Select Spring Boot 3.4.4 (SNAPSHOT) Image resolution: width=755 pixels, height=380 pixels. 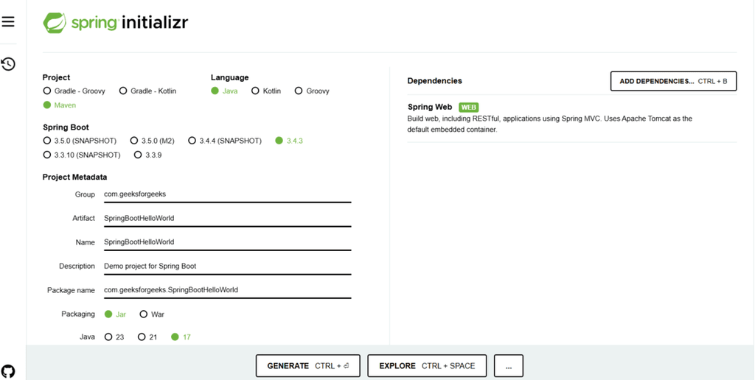(225, 141)
